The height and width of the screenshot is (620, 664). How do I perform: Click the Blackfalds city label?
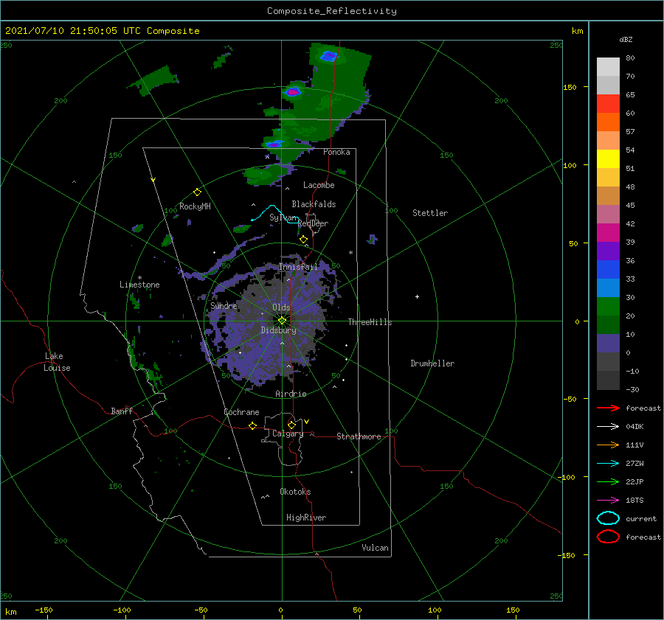point(314,204)
